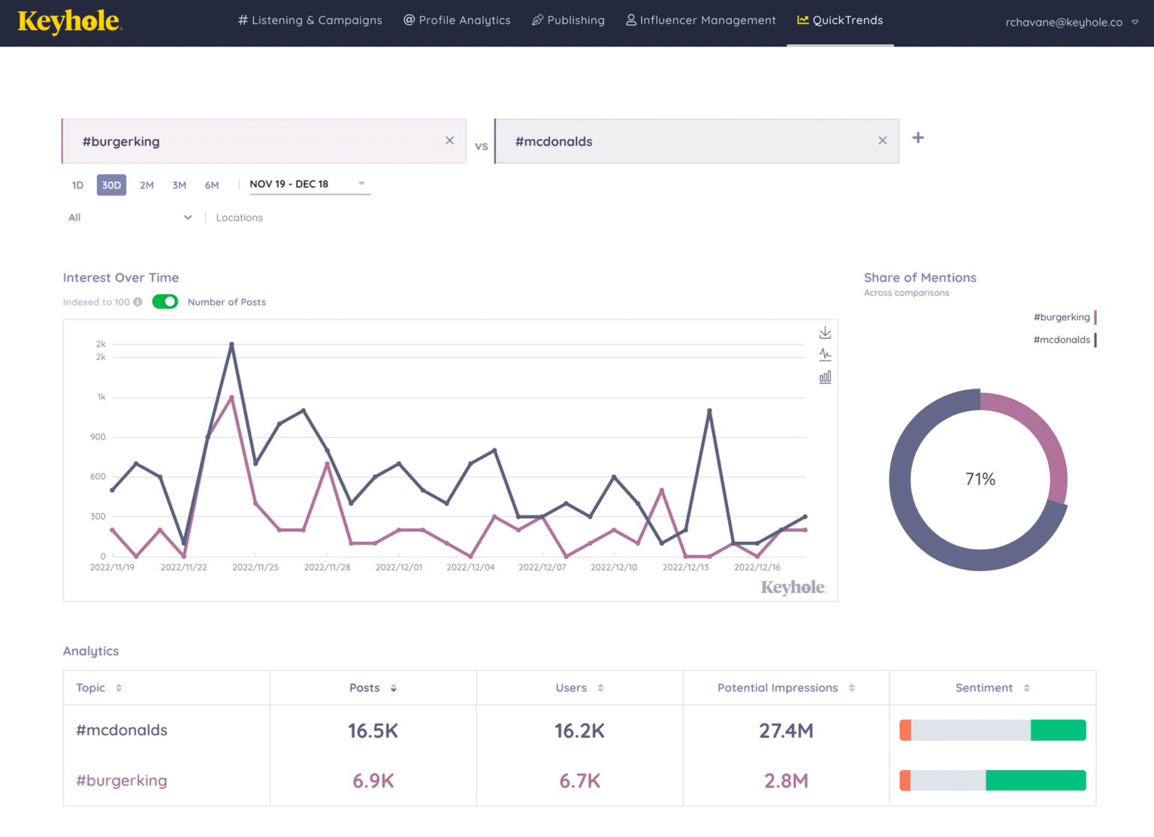This screenshot has height=837, width=1154.
Task: Switch chart to bar chart view
Action: [824, 376]
